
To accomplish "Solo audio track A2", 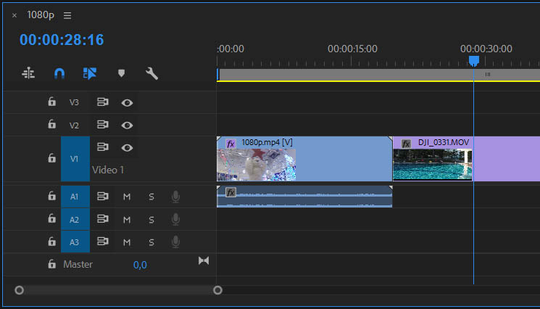I will (x=151, y=220).
